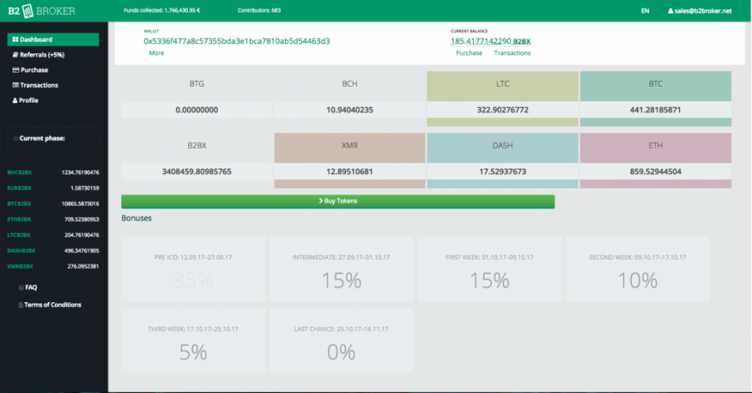Screen dimensions: 752x393
Task: Select the LAST CHANCE 0% bonus card
Action: click(341, 340)
